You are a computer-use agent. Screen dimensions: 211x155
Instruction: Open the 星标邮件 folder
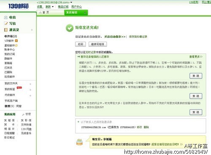[x=9, y=45]
